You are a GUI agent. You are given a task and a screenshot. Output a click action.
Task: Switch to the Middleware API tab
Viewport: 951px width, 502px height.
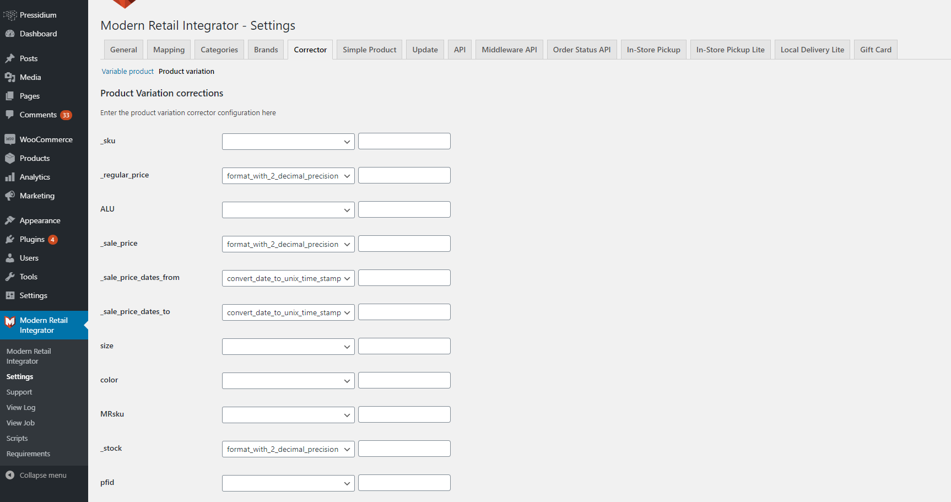click(510, 50)
